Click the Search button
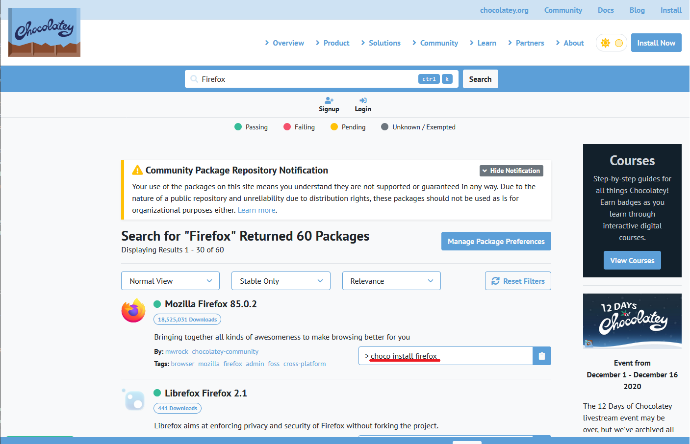The width and height of the screenshot is (690, 444). 480,79
